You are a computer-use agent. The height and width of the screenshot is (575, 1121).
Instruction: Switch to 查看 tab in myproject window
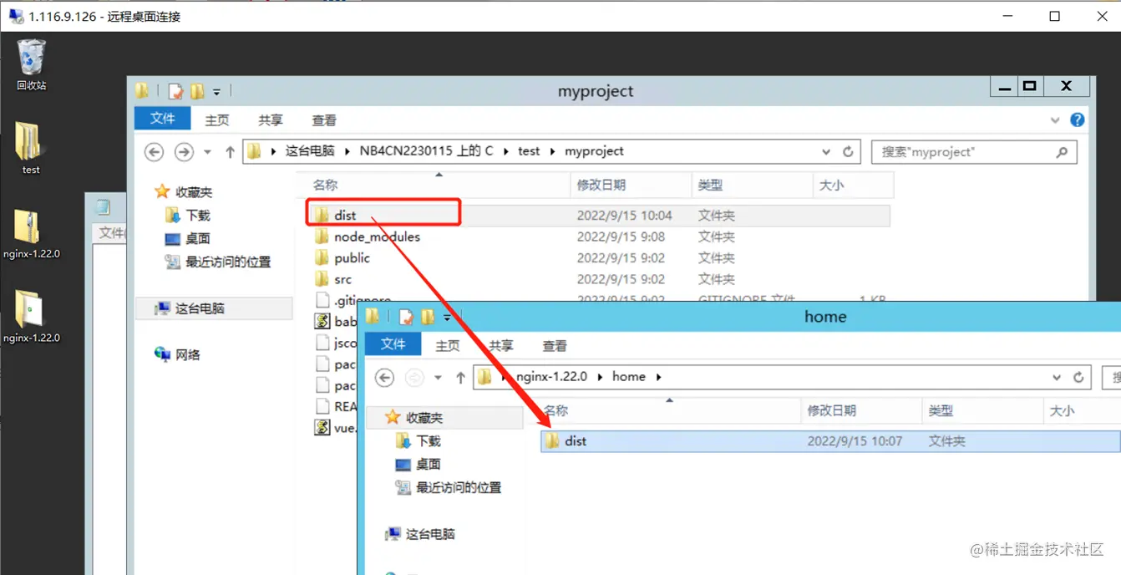(324, 120)
